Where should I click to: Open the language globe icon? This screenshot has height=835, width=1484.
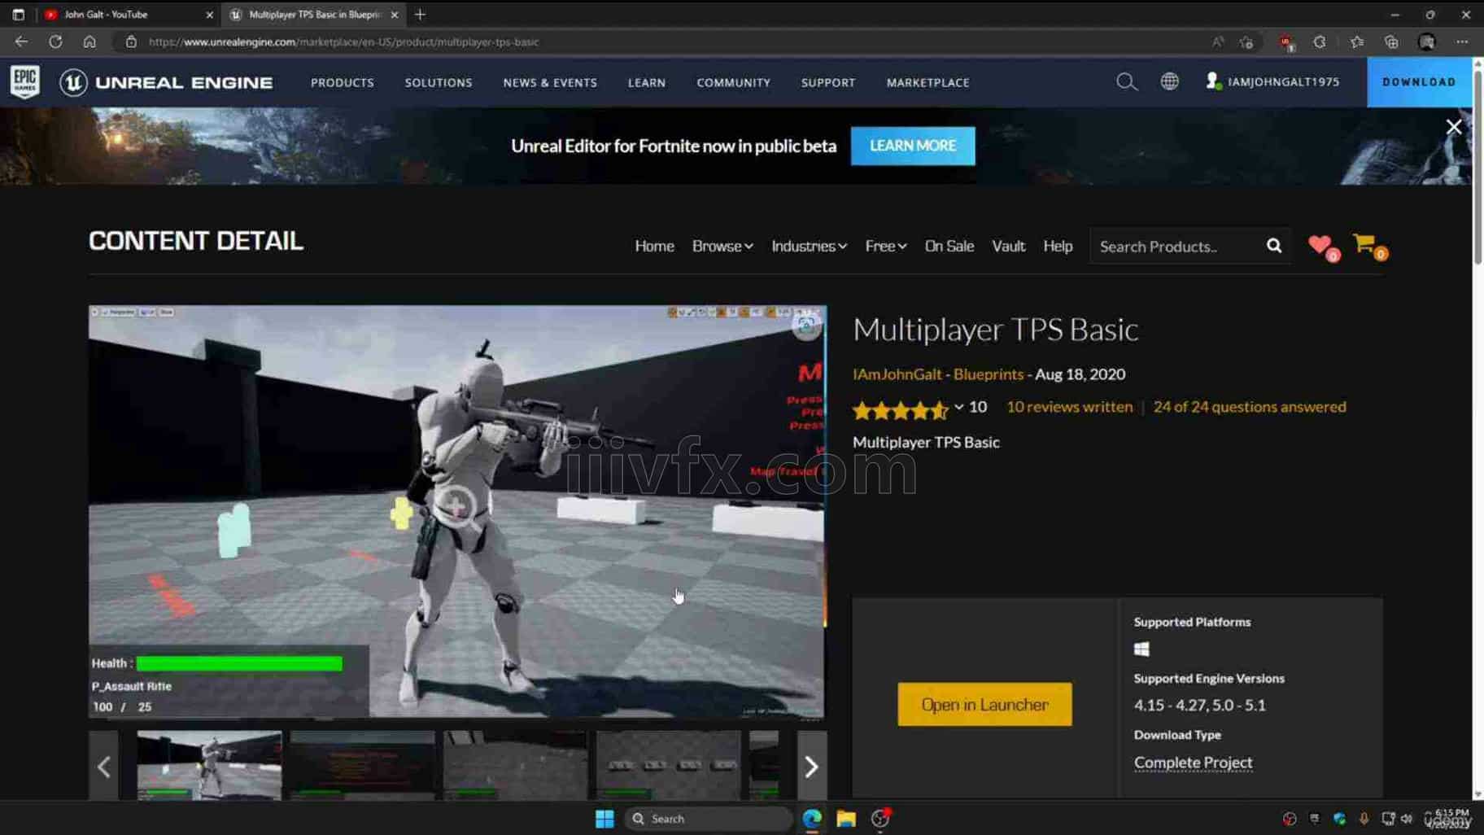1169,81
